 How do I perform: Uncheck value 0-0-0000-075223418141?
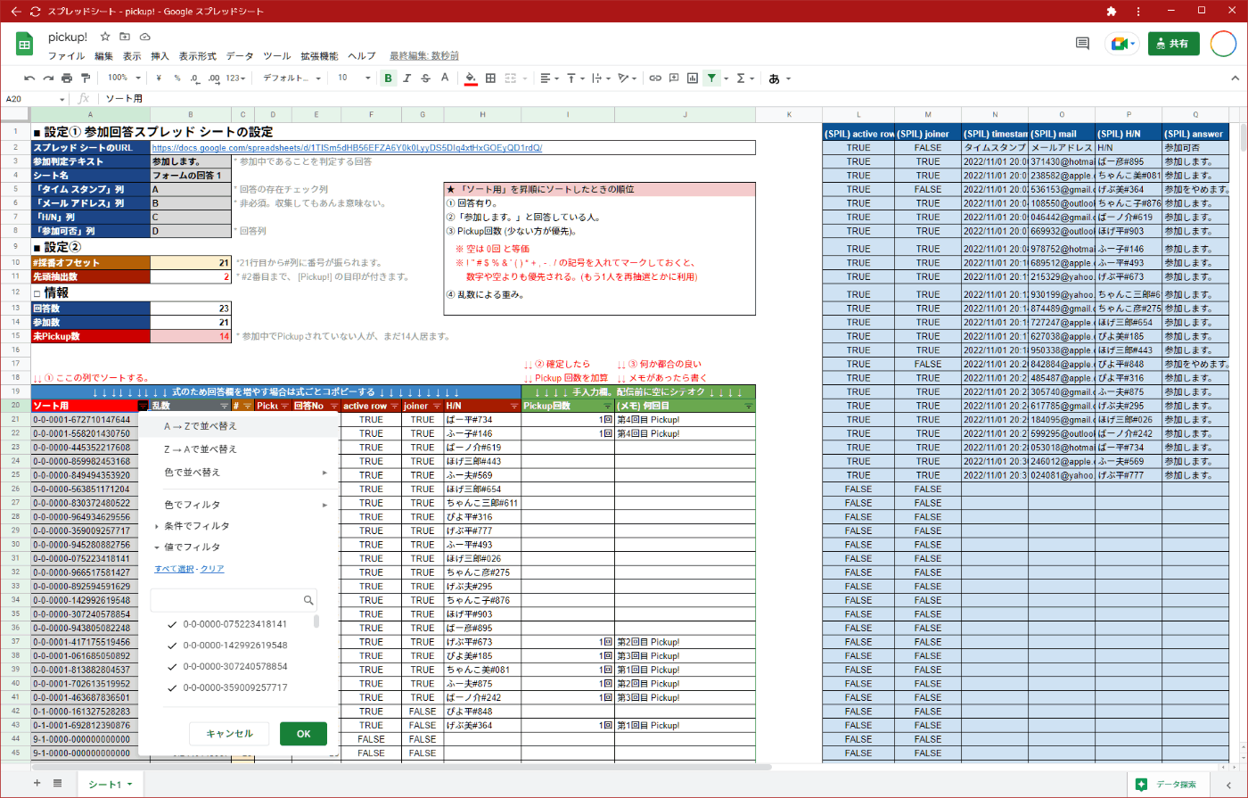(x=173, y=624)
